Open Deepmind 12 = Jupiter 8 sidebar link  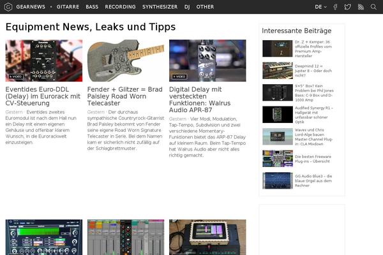(x=313, y=71)
